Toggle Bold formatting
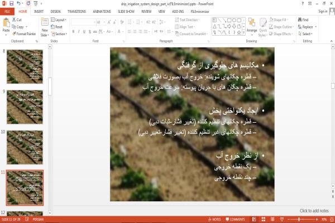The width and height of the screenshot is (335, 223). [73, 32]
